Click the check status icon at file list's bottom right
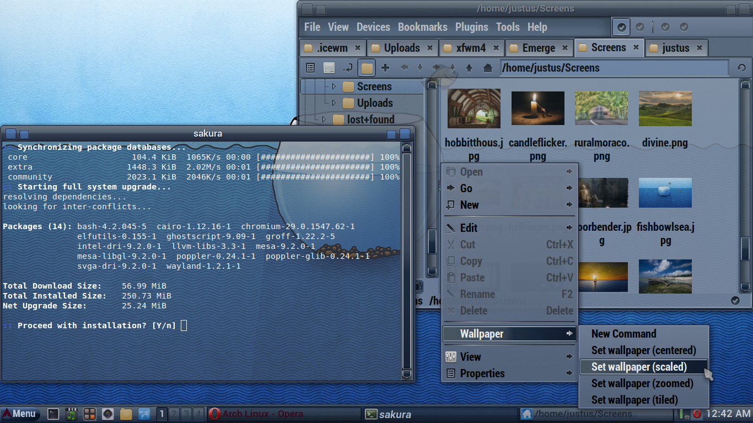This screenshot has height=423, width=753. pos(735,300)
